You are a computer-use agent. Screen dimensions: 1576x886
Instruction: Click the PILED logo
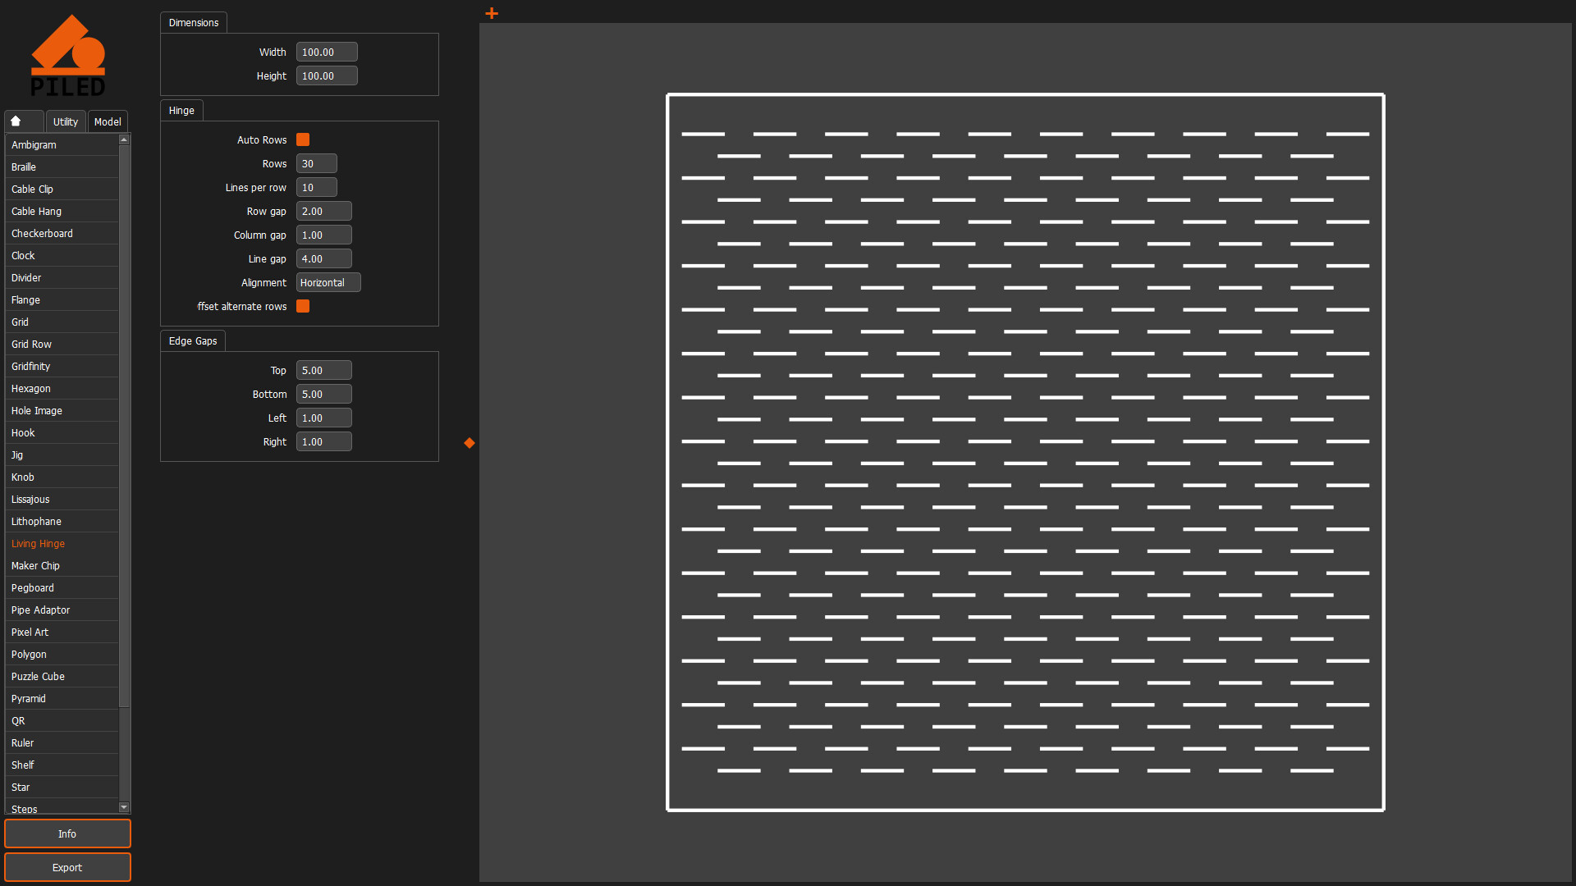pos(68,56)
